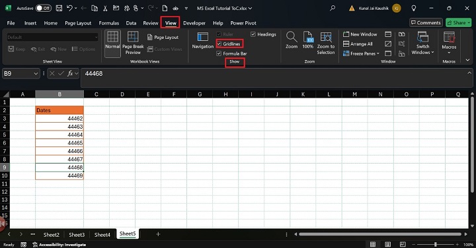Uncheck the Gridlines checkbox
The height and width of the screenshot is (248, 476).
[x=219, y=44]
